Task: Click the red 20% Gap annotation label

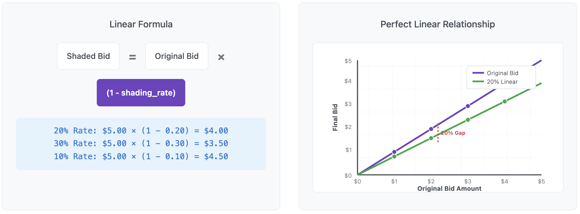Action: coord(453,133)
